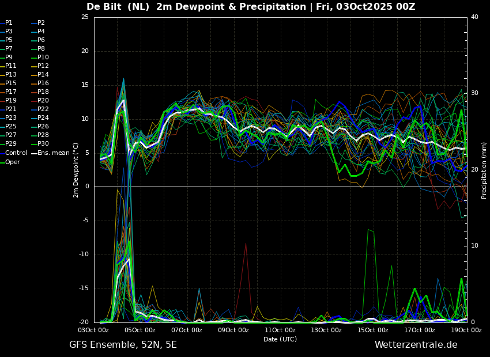Click the Wetterzentrale.de credit text
This screenshot has height=357, width=490.
coord(416,345)
